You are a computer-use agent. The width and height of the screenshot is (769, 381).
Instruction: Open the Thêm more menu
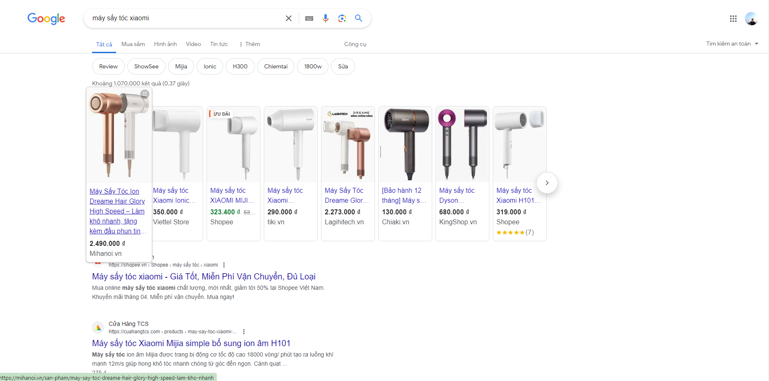coord(250,44)
